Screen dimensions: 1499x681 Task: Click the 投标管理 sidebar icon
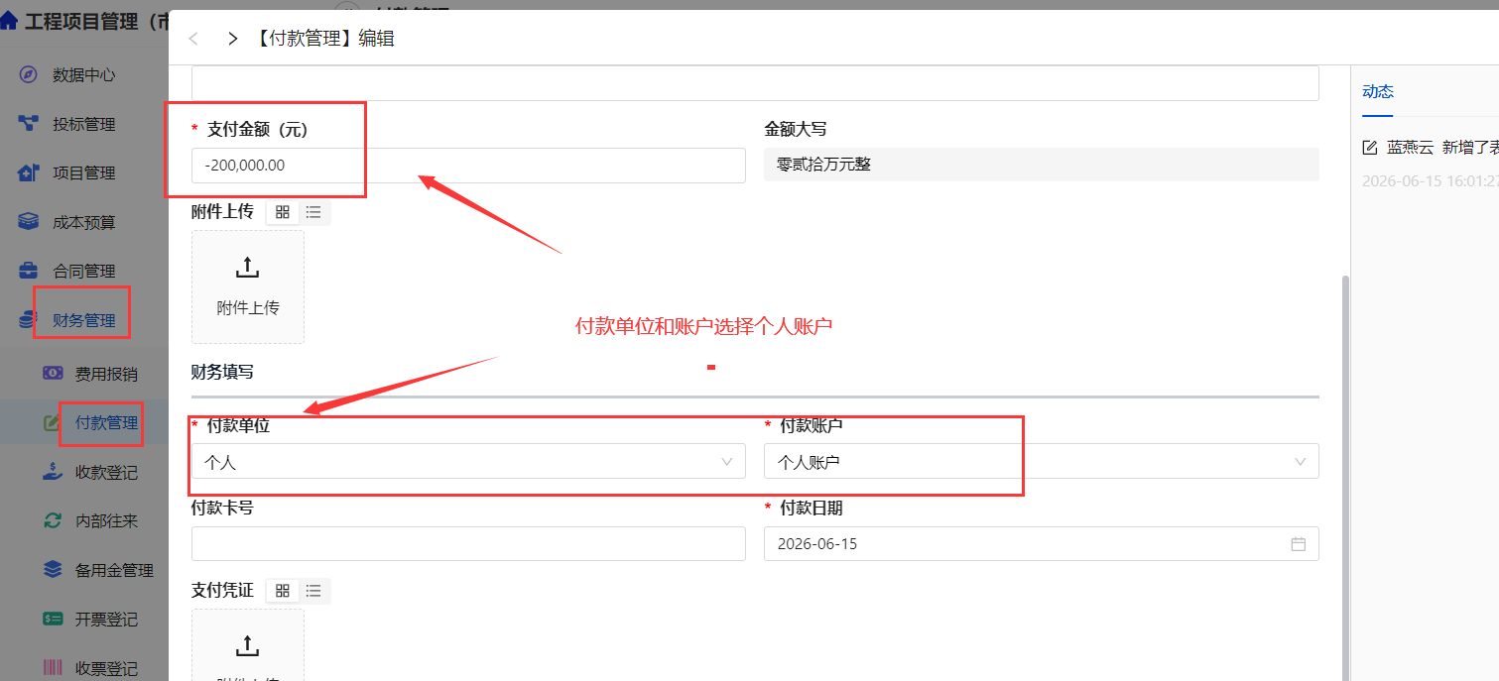tap(29, 124)
